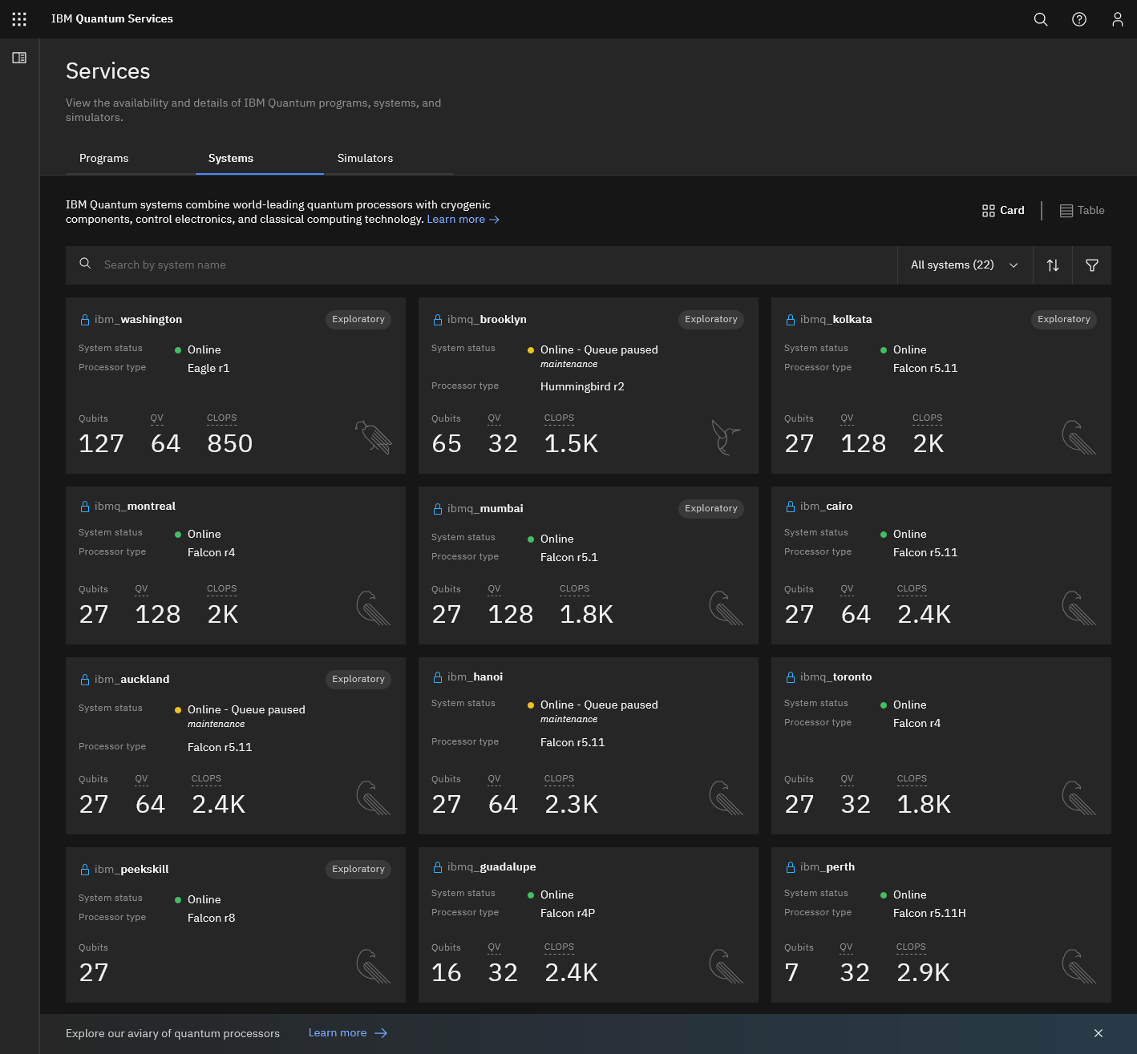This screenshot has width=1137, height=1054.
Task: Open the ibm_washington system name
Action: [x=138, y=320]
